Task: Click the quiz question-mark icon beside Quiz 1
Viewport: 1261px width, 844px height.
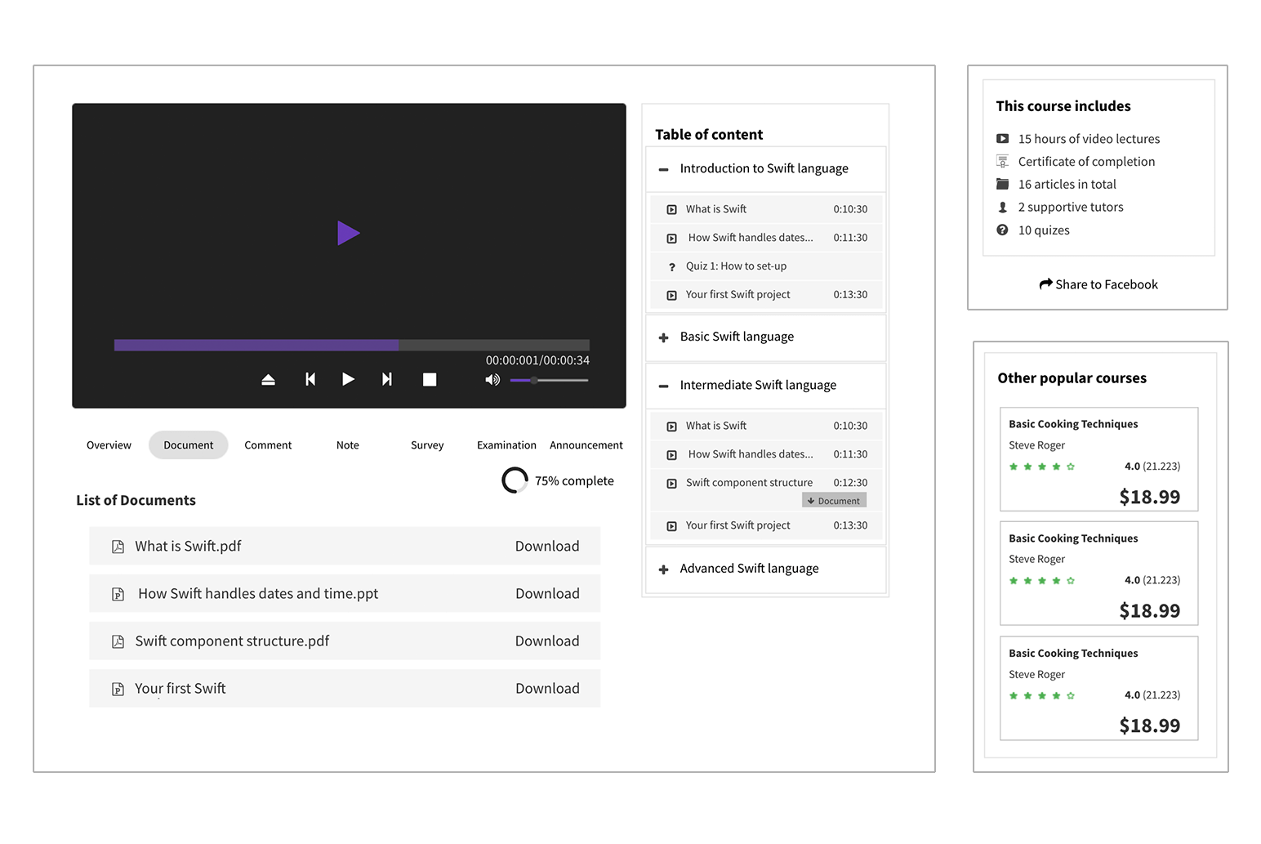Action: coord(671,266)
